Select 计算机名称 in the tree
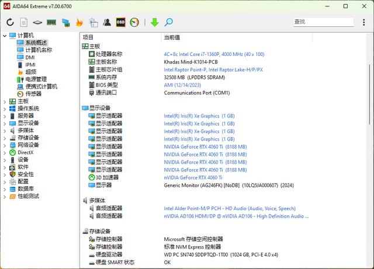374x269 pixels. [39, 50]
